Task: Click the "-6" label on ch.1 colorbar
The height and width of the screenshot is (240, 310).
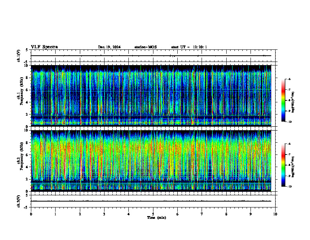Action: point(289,79)
